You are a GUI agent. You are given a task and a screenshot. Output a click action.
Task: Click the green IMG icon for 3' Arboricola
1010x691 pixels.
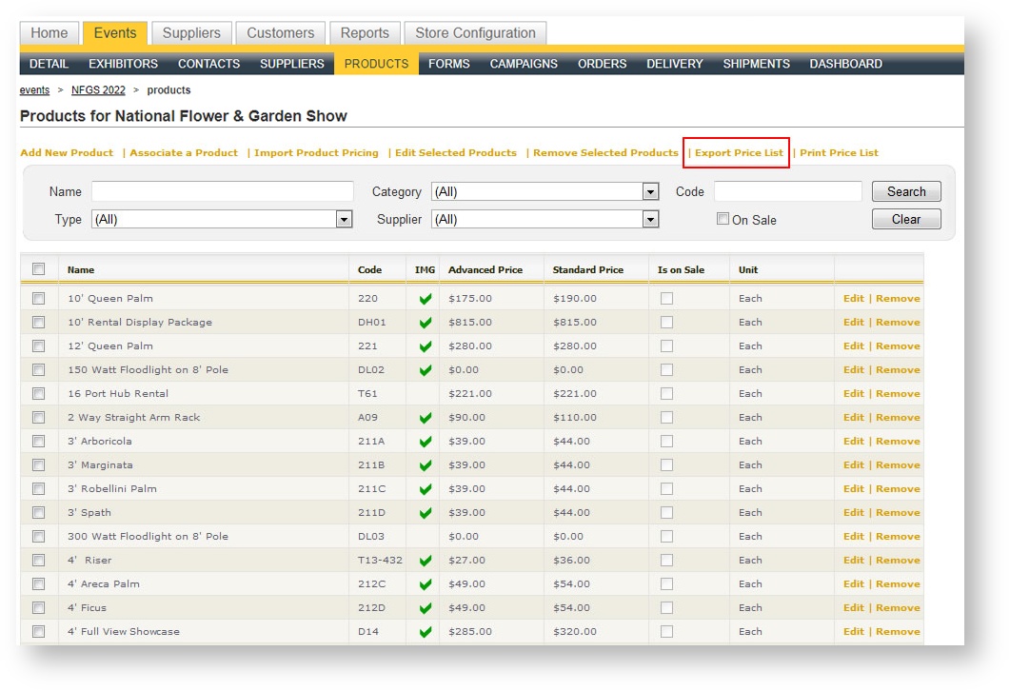424,441
